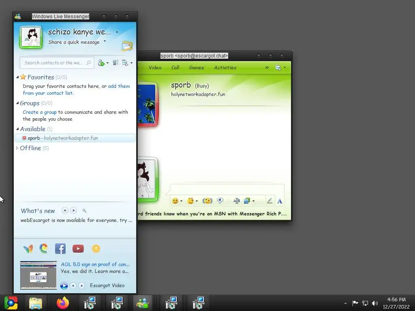This screenshot has height=311, width=415.
Task: Click the voice clip icon
Action: coord(220,201)
